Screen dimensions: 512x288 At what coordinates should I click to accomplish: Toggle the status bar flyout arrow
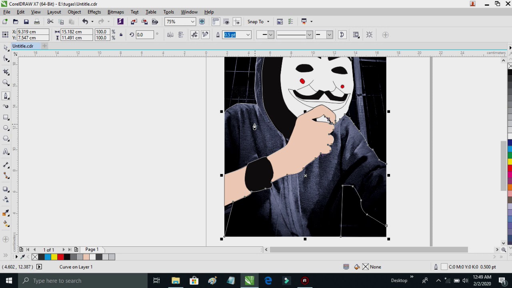(x=39, y=267)
